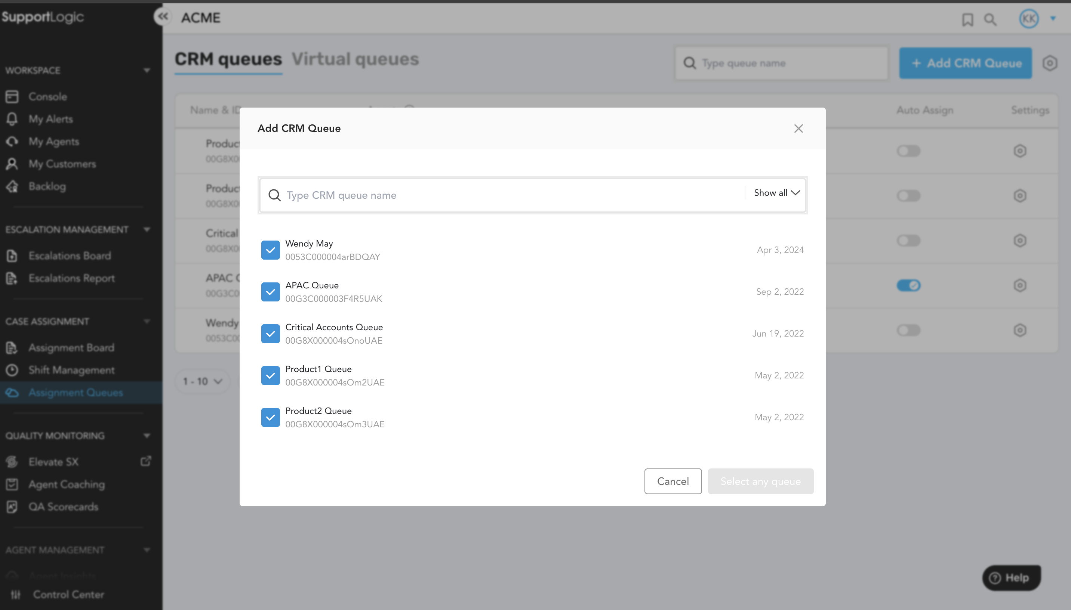The height and width of the screenshot is (610, 1071).
Task: Click page settings gear beside Add CRM Queue
Action: (x=1050, y=63)
